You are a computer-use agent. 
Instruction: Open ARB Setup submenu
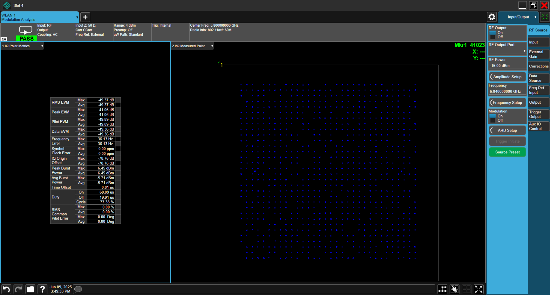click(x=507, y=130)
